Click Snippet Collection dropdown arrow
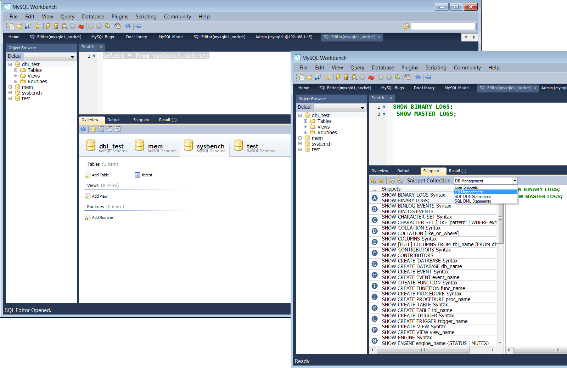The width and height of the screenshot is (567, 368). point(515,181)
